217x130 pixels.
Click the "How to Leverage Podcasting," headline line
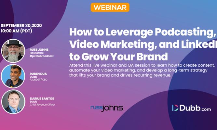[x=143, y=32]
